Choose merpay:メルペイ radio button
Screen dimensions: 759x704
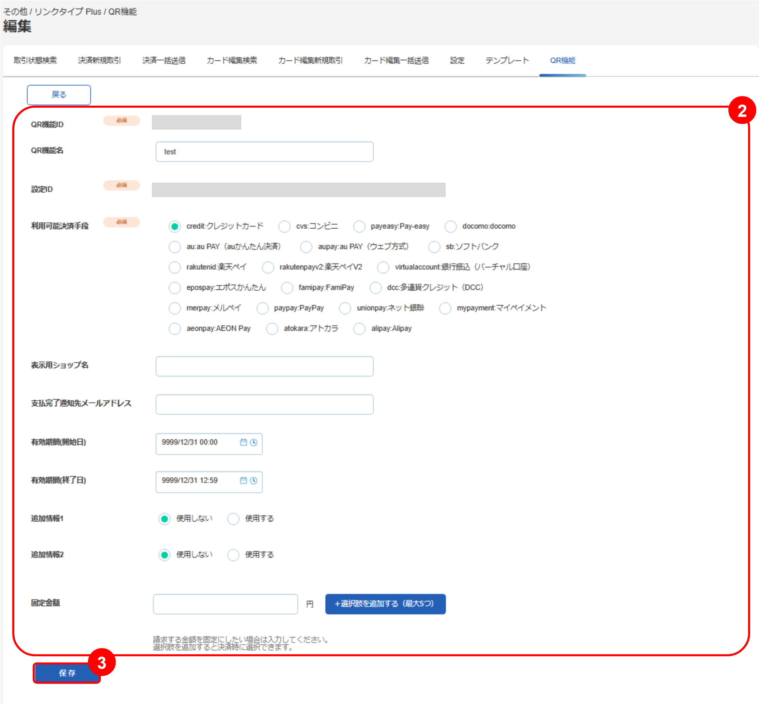pyautogui.click(x=175, y=308)
